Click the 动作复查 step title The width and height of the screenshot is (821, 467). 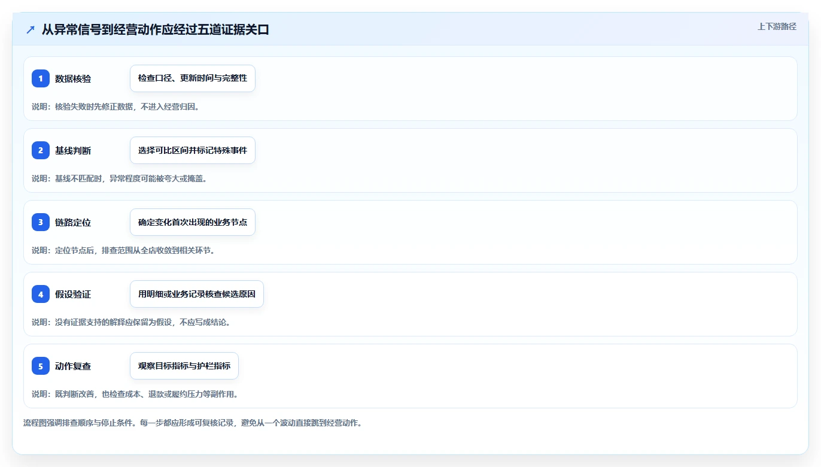73,366
